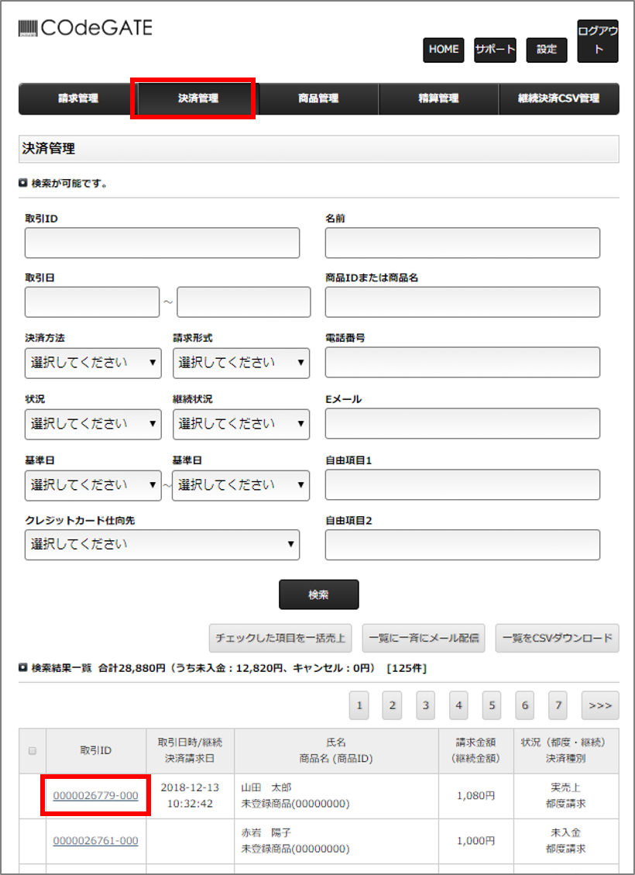This screenshot has height=875, width=635.
Task: Click the >>> next pages button
Action: [x=600, y=705]
